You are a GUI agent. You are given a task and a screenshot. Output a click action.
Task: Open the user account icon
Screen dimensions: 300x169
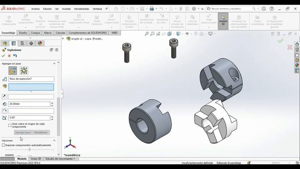pos(263,8)
